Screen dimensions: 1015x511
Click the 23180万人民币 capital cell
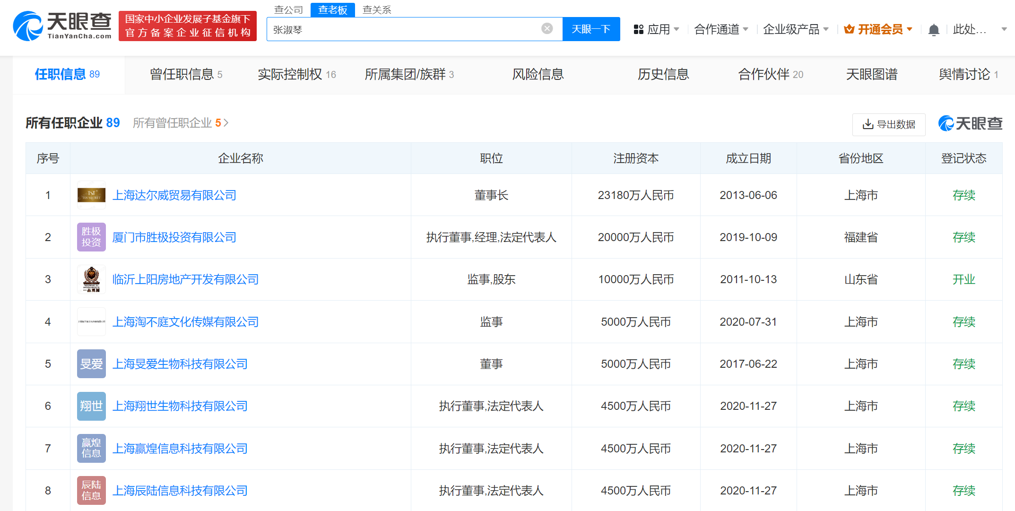(636, 195)
